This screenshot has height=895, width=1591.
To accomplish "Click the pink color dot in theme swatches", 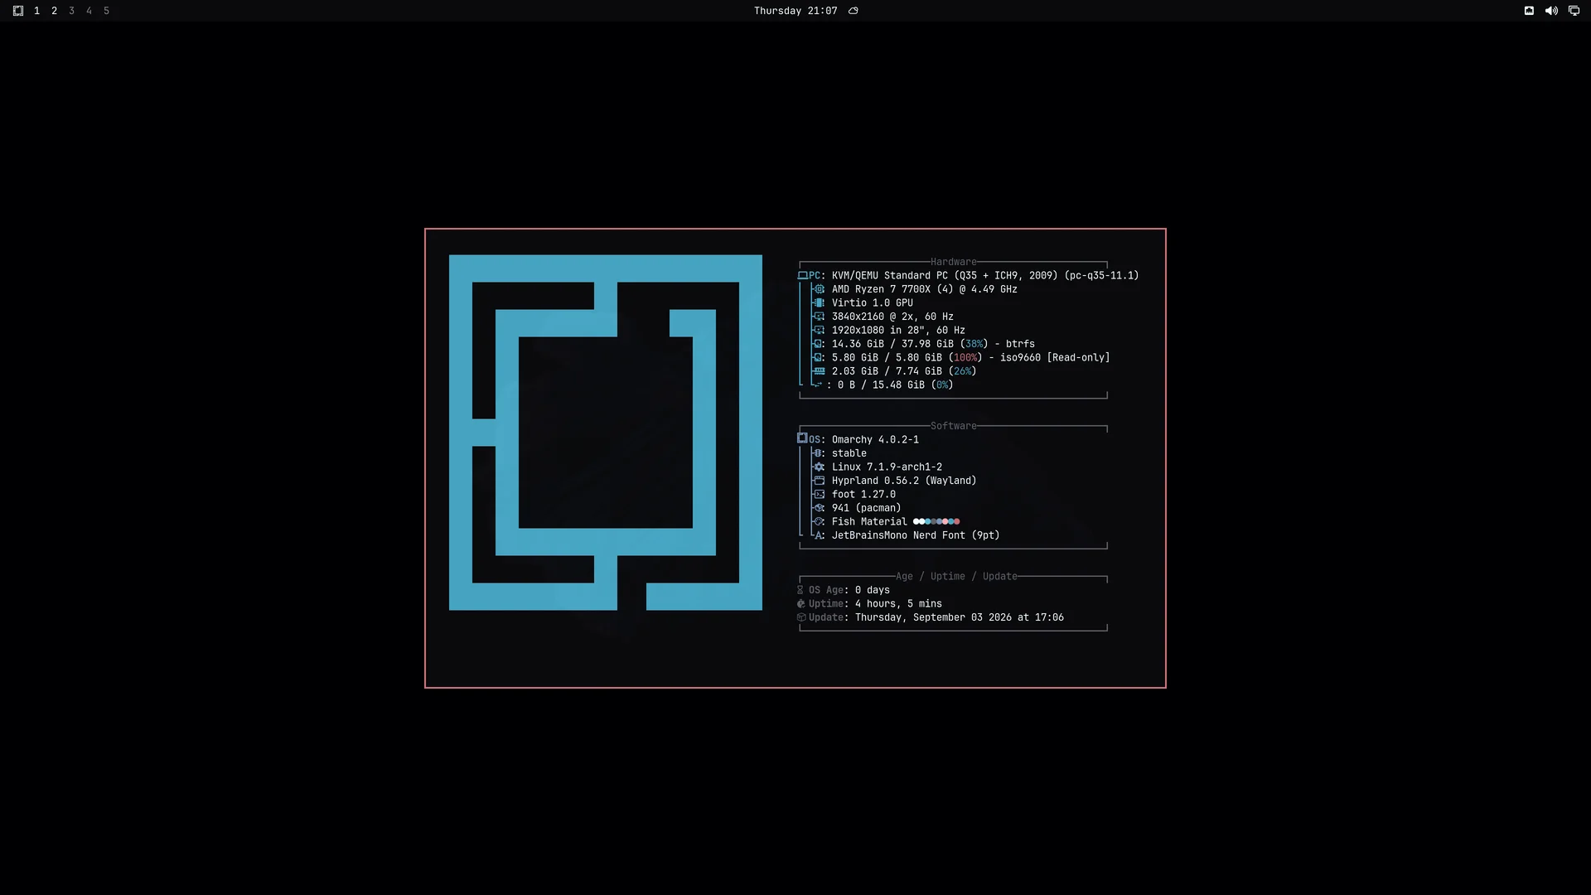I will coord(945,521).
